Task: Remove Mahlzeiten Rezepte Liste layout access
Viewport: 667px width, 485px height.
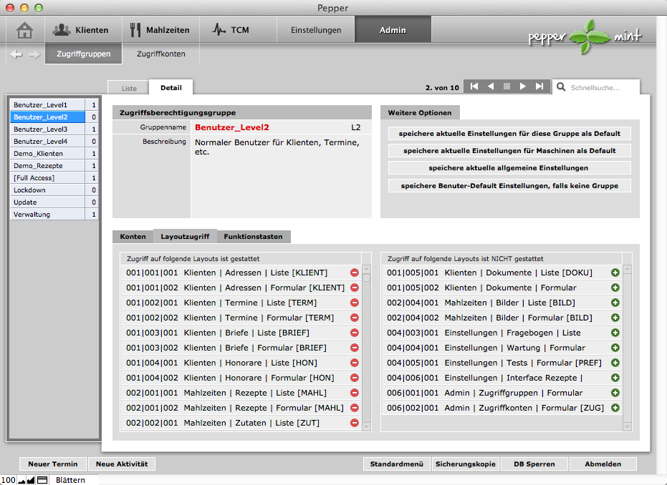Action: 354,393
